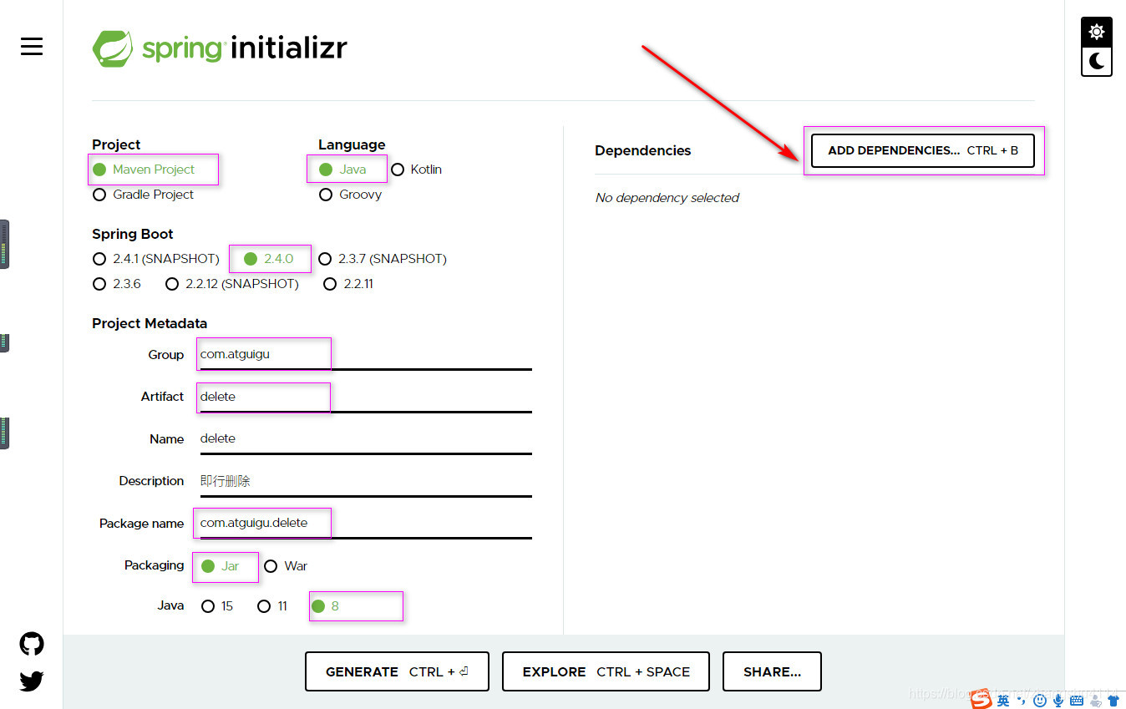Select Spring Boot 2.2.11
The height and width of the screenshot is (709, 1126).
pyautogui.click(x=347, y=284)
